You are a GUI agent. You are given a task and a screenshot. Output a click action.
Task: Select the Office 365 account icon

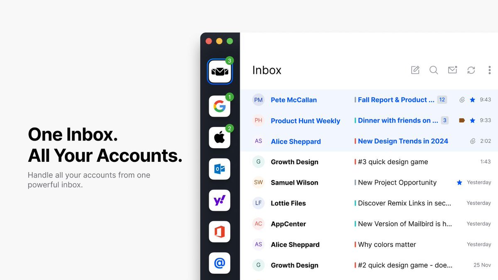coord(220,232)
